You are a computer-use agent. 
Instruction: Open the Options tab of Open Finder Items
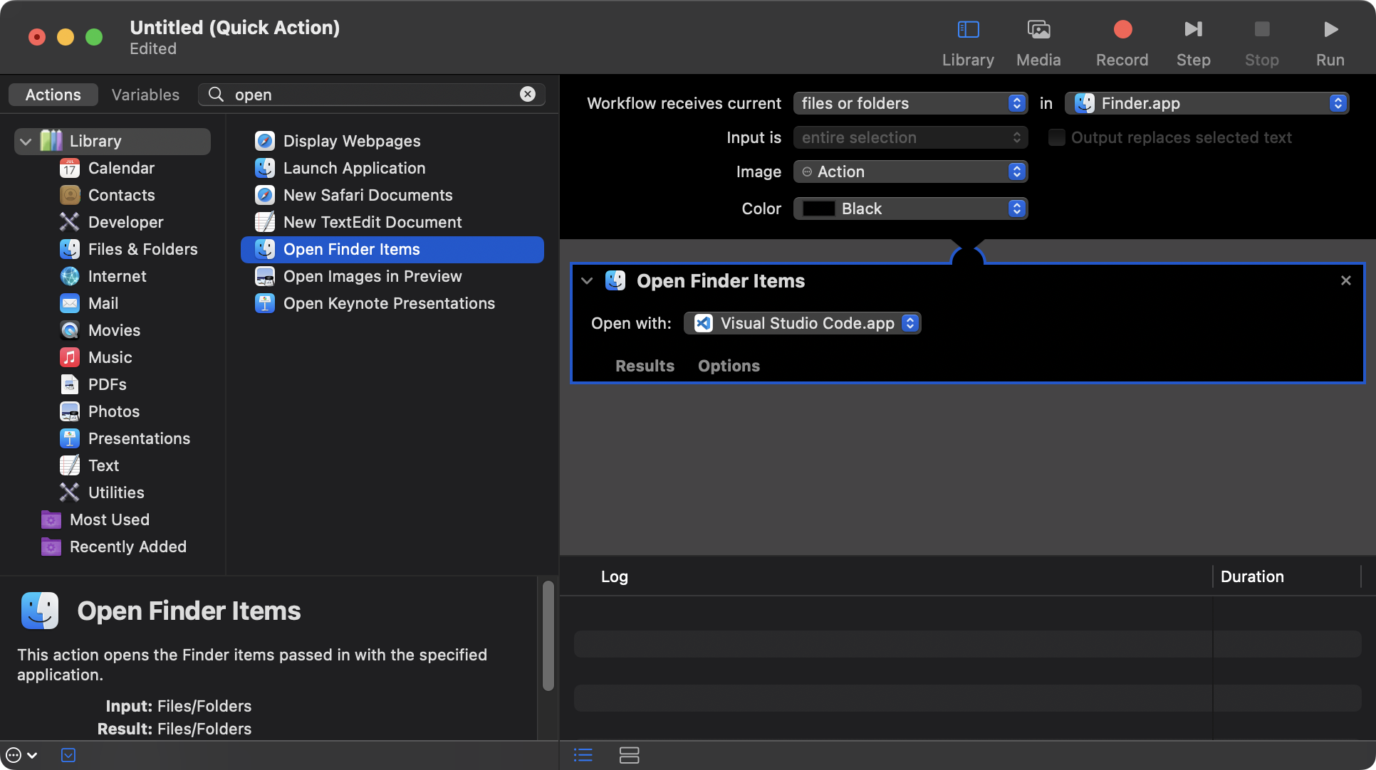[729, 366]
